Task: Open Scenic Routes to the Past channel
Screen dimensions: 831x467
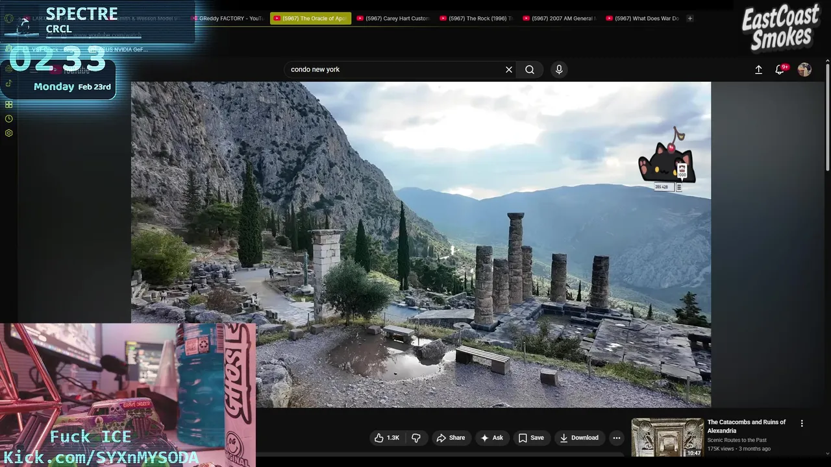Action: 737,440
